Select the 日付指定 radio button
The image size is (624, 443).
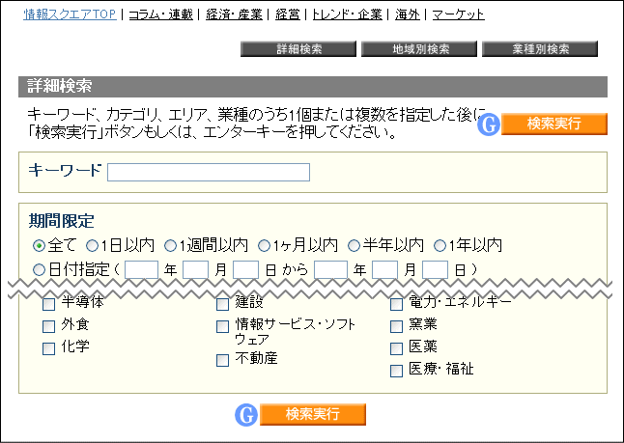[39, 270]
